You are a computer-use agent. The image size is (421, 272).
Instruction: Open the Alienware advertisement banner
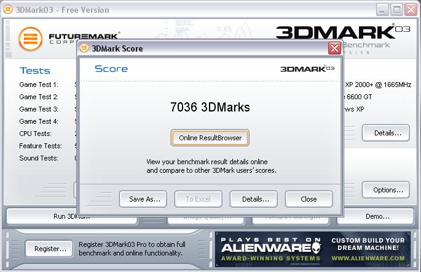(313, 249)
